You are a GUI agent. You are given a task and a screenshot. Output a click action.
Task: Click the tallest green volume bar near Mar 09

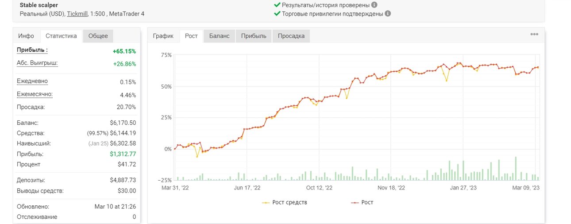pos(516,168)
